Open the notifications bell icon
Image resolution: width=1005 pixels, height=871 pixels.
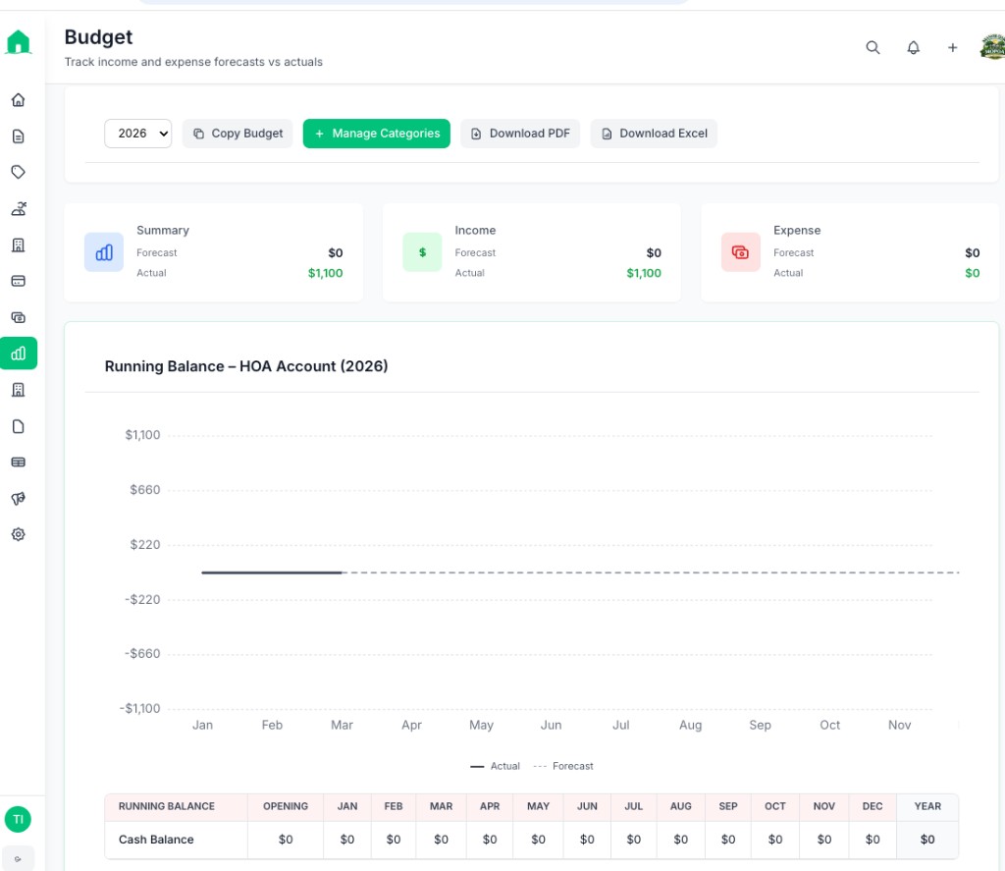[x=913, y=47]
